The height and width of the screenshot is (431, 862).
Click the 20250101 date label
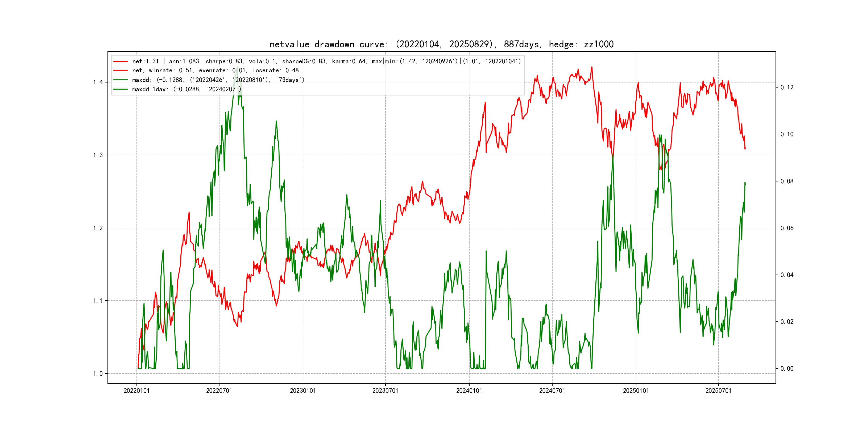636,391
